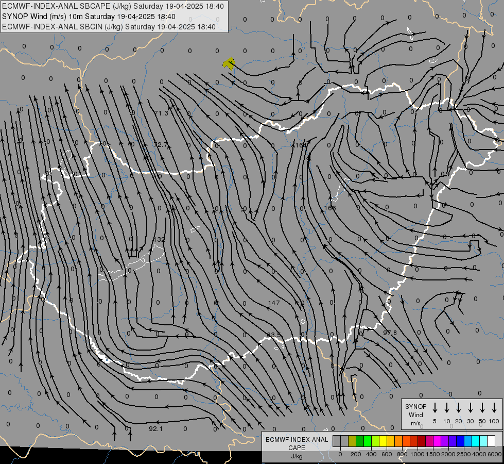Pick the pure blue swatch left of the 2500 tick
Screen dimensions: 504x464
click(x=461, y=441)
